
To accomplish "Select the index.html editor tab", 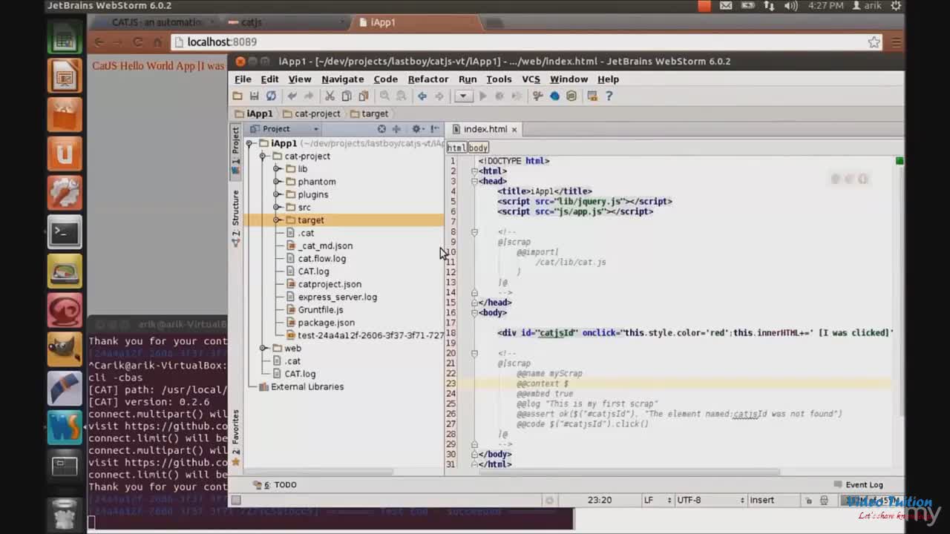I will [485, 129].
